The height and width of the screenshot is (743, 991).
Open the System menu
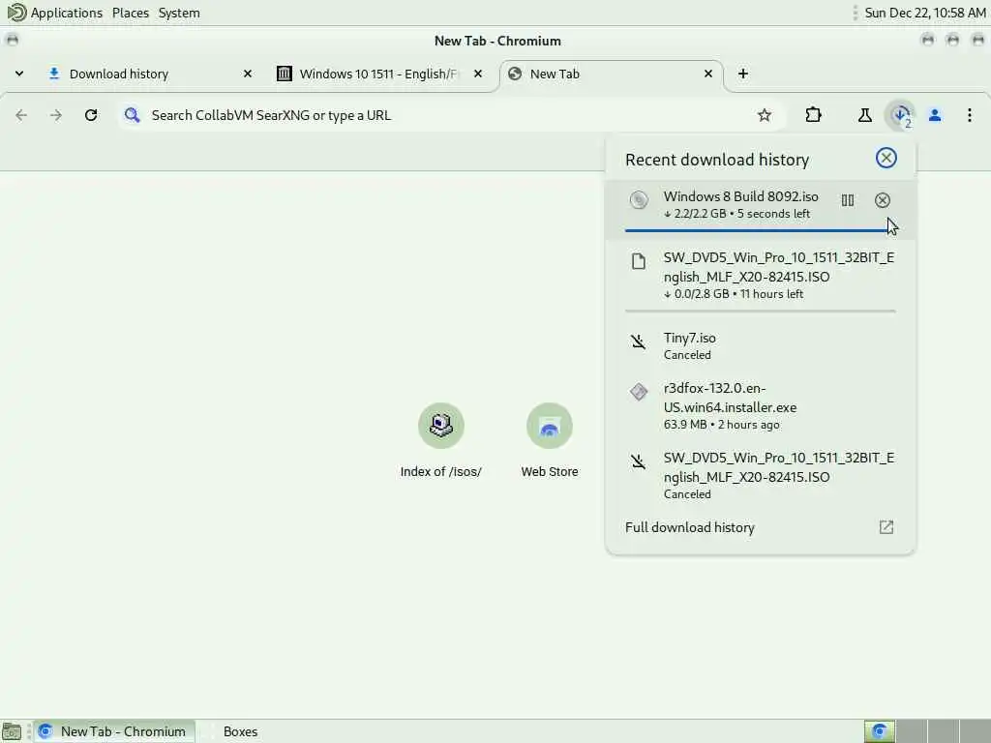click(179, 13)
